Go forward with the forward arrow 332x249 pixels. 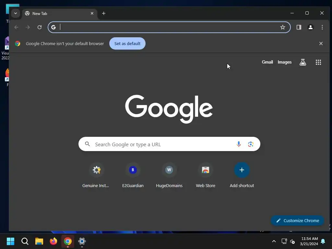click(x=28, y=27)
